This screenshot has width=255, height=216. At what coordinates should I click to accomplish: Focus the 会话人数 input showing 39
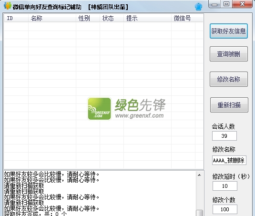(224, 136)
